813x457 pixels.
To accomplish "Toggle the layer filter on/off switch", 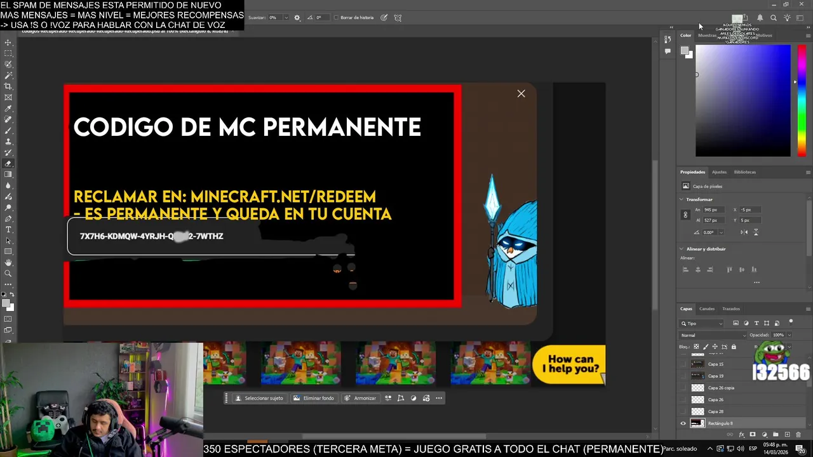I will (791, 322).
